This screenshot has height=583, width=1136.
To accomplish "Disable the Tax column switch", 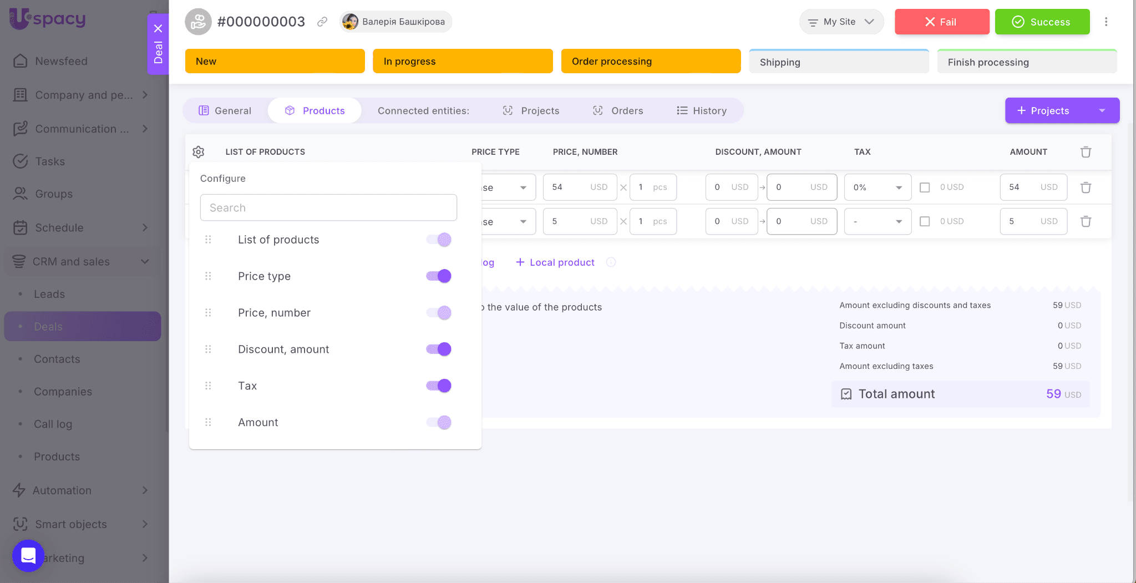I will [439, 386].
